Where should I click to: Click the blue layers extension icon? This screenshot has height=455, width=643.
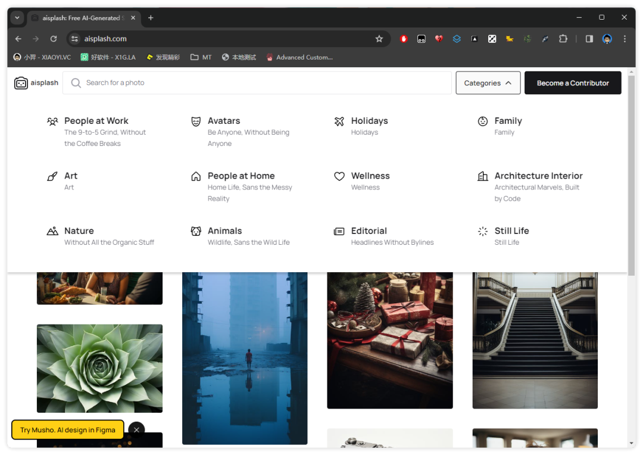pyautogui.click(x=457, y=39)
